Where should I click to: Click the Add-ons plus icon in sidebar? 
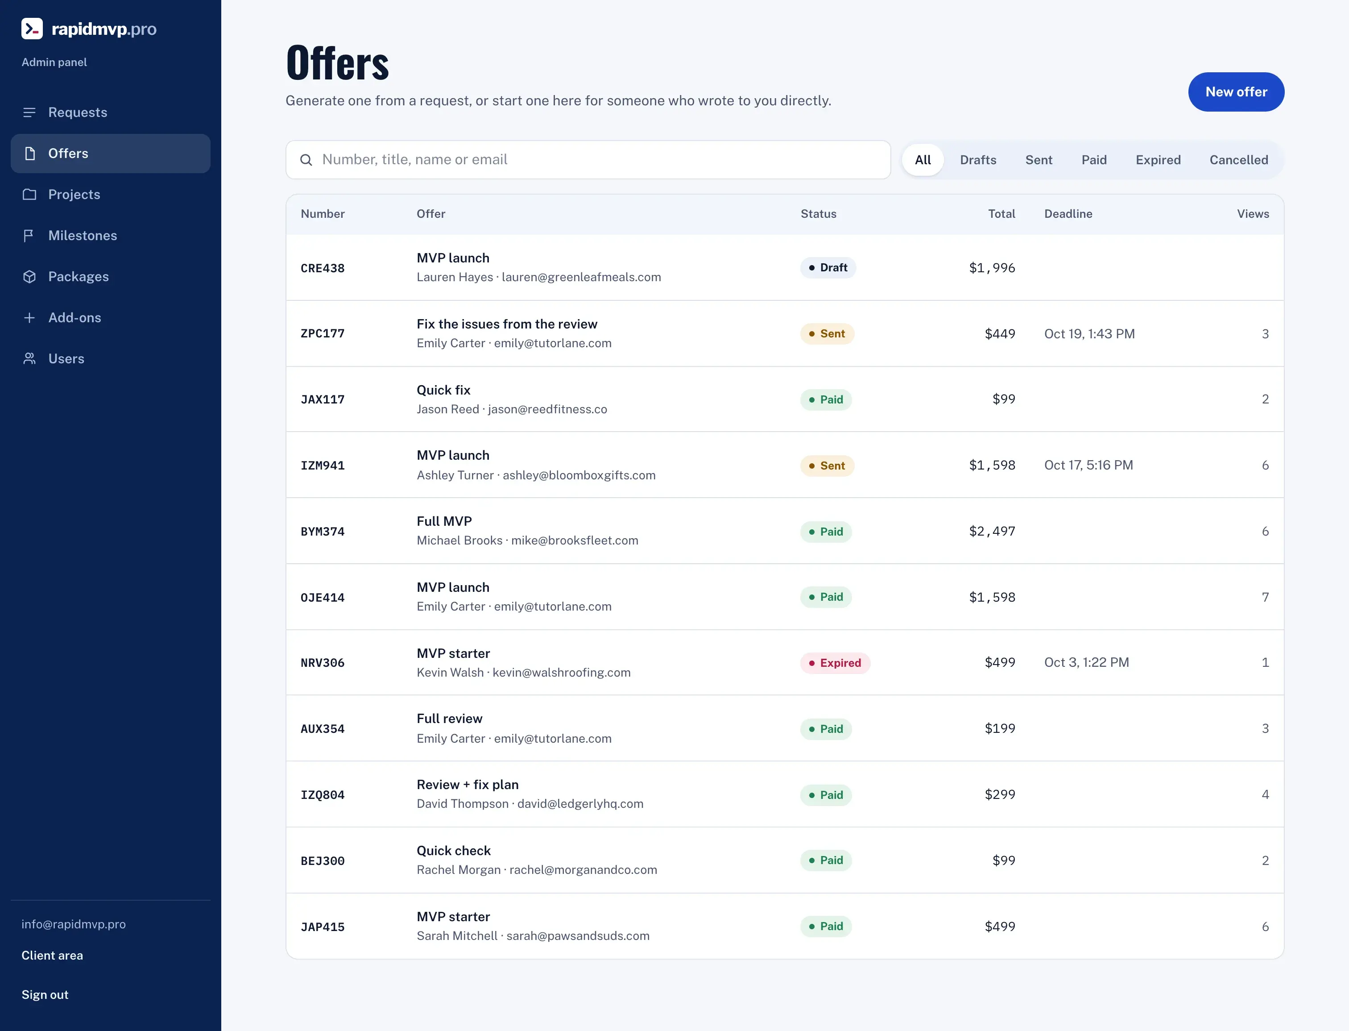pyautogui.click(x=29, y=318)
